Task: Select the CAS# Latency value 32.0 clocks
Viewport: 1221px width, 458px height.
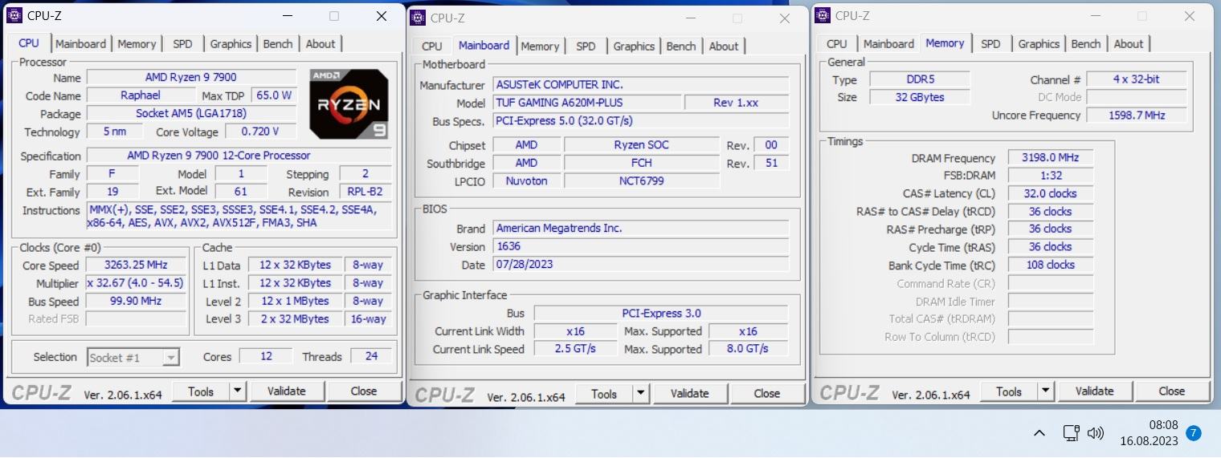Action: pyautogui.click(x=1050, y=193)
